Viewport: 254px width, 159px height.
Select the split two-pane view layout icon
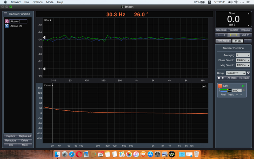234,34
